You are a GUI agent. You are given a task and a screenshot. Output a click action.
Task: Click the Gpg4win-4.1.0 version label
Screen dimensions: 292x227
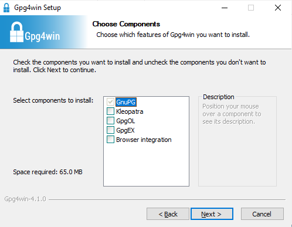click(x=25, y=199)
